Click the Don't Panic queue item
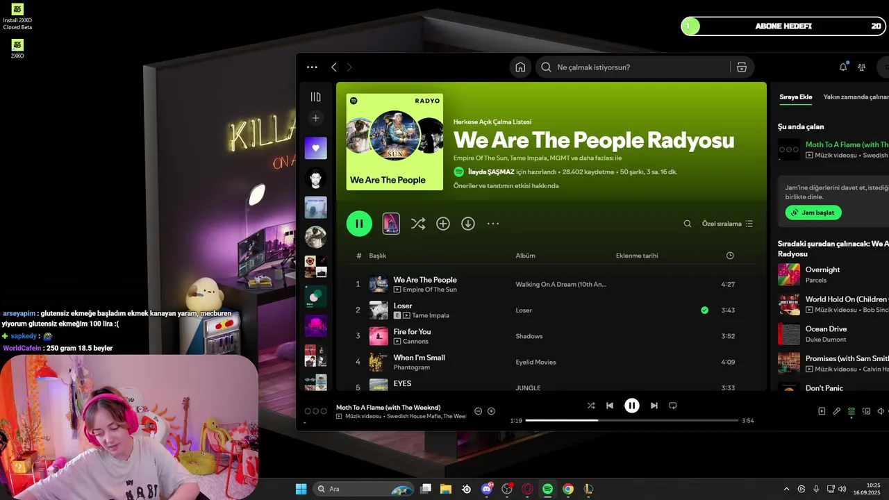 click(x=833, y=388)
